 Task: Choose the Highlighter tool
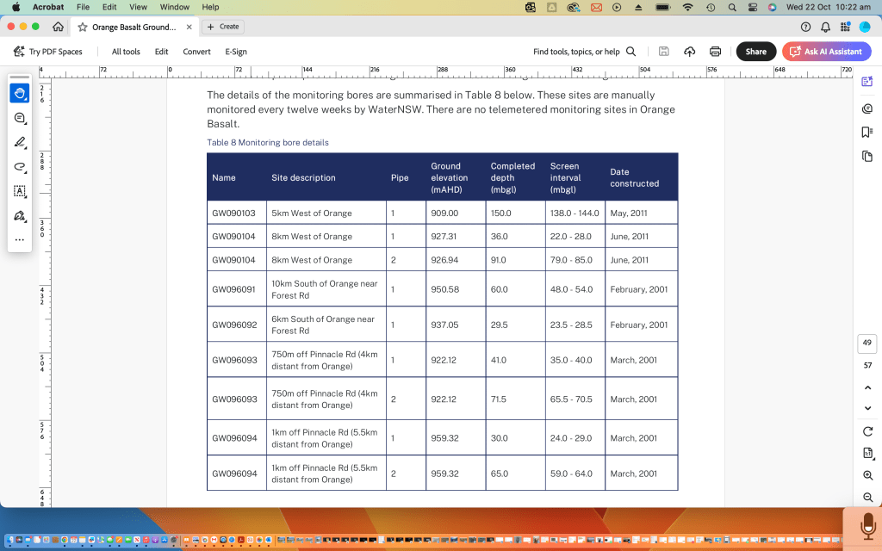[x=20, y=142]
